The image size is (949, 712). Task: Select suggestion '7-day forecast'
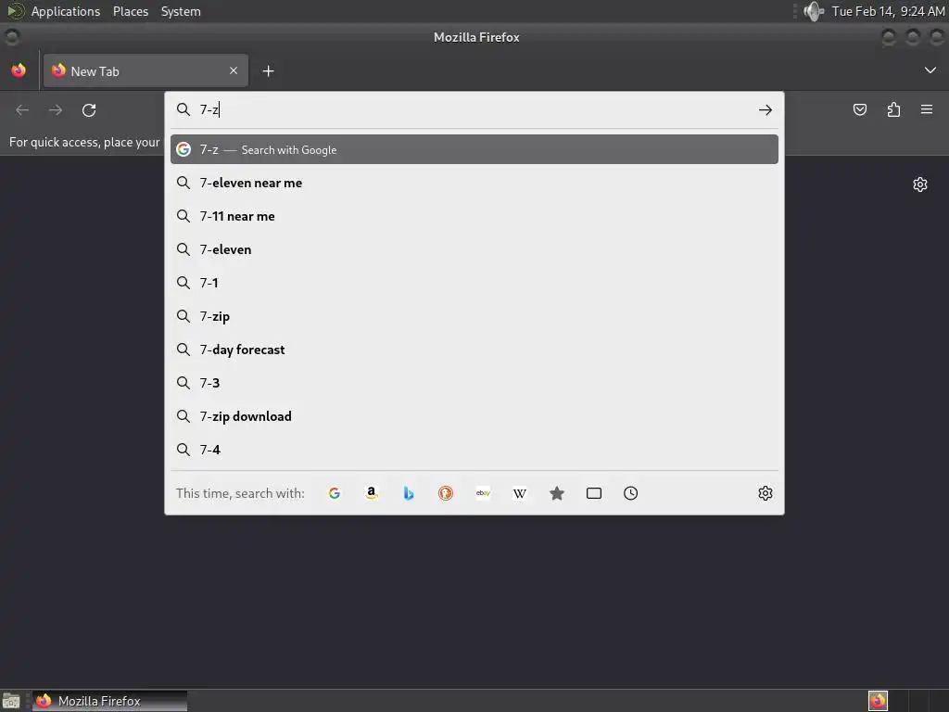474,350
